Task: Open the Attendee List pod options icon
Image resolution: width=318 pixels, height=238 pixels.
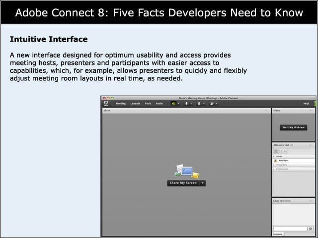Action: pyautogui.click(x=311, y=145)
